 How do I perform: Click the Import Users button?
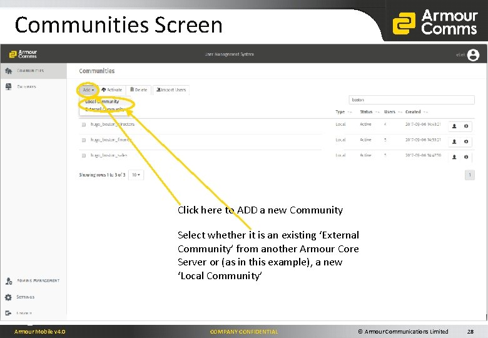coord(171,90)
